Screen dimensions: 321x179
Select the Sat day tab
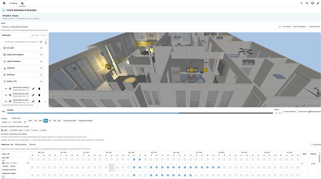(54, 121)
